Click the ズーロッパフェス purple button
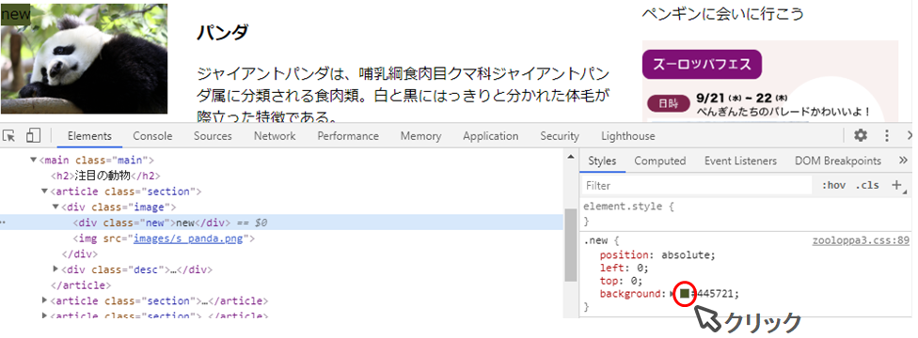Viewport: 918px width, 338px height. (702, 64)
